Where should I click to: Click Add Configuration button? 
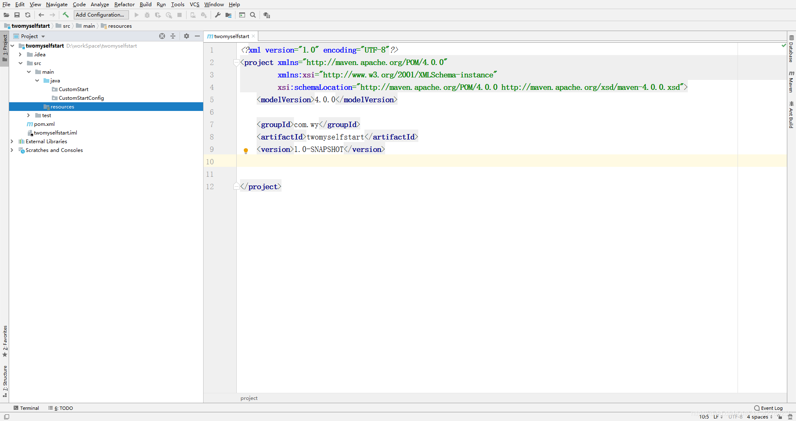coord(101,15)
